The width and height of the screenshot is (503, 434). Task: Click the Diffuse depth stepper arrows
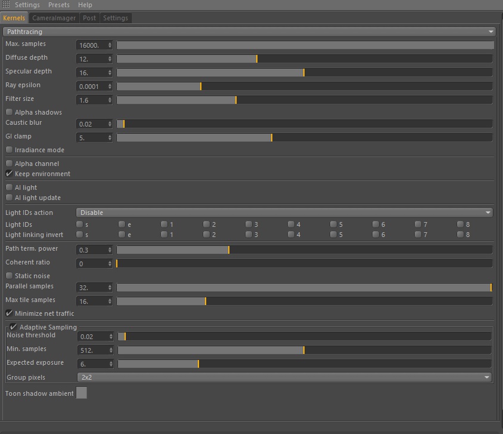(110, 59)
